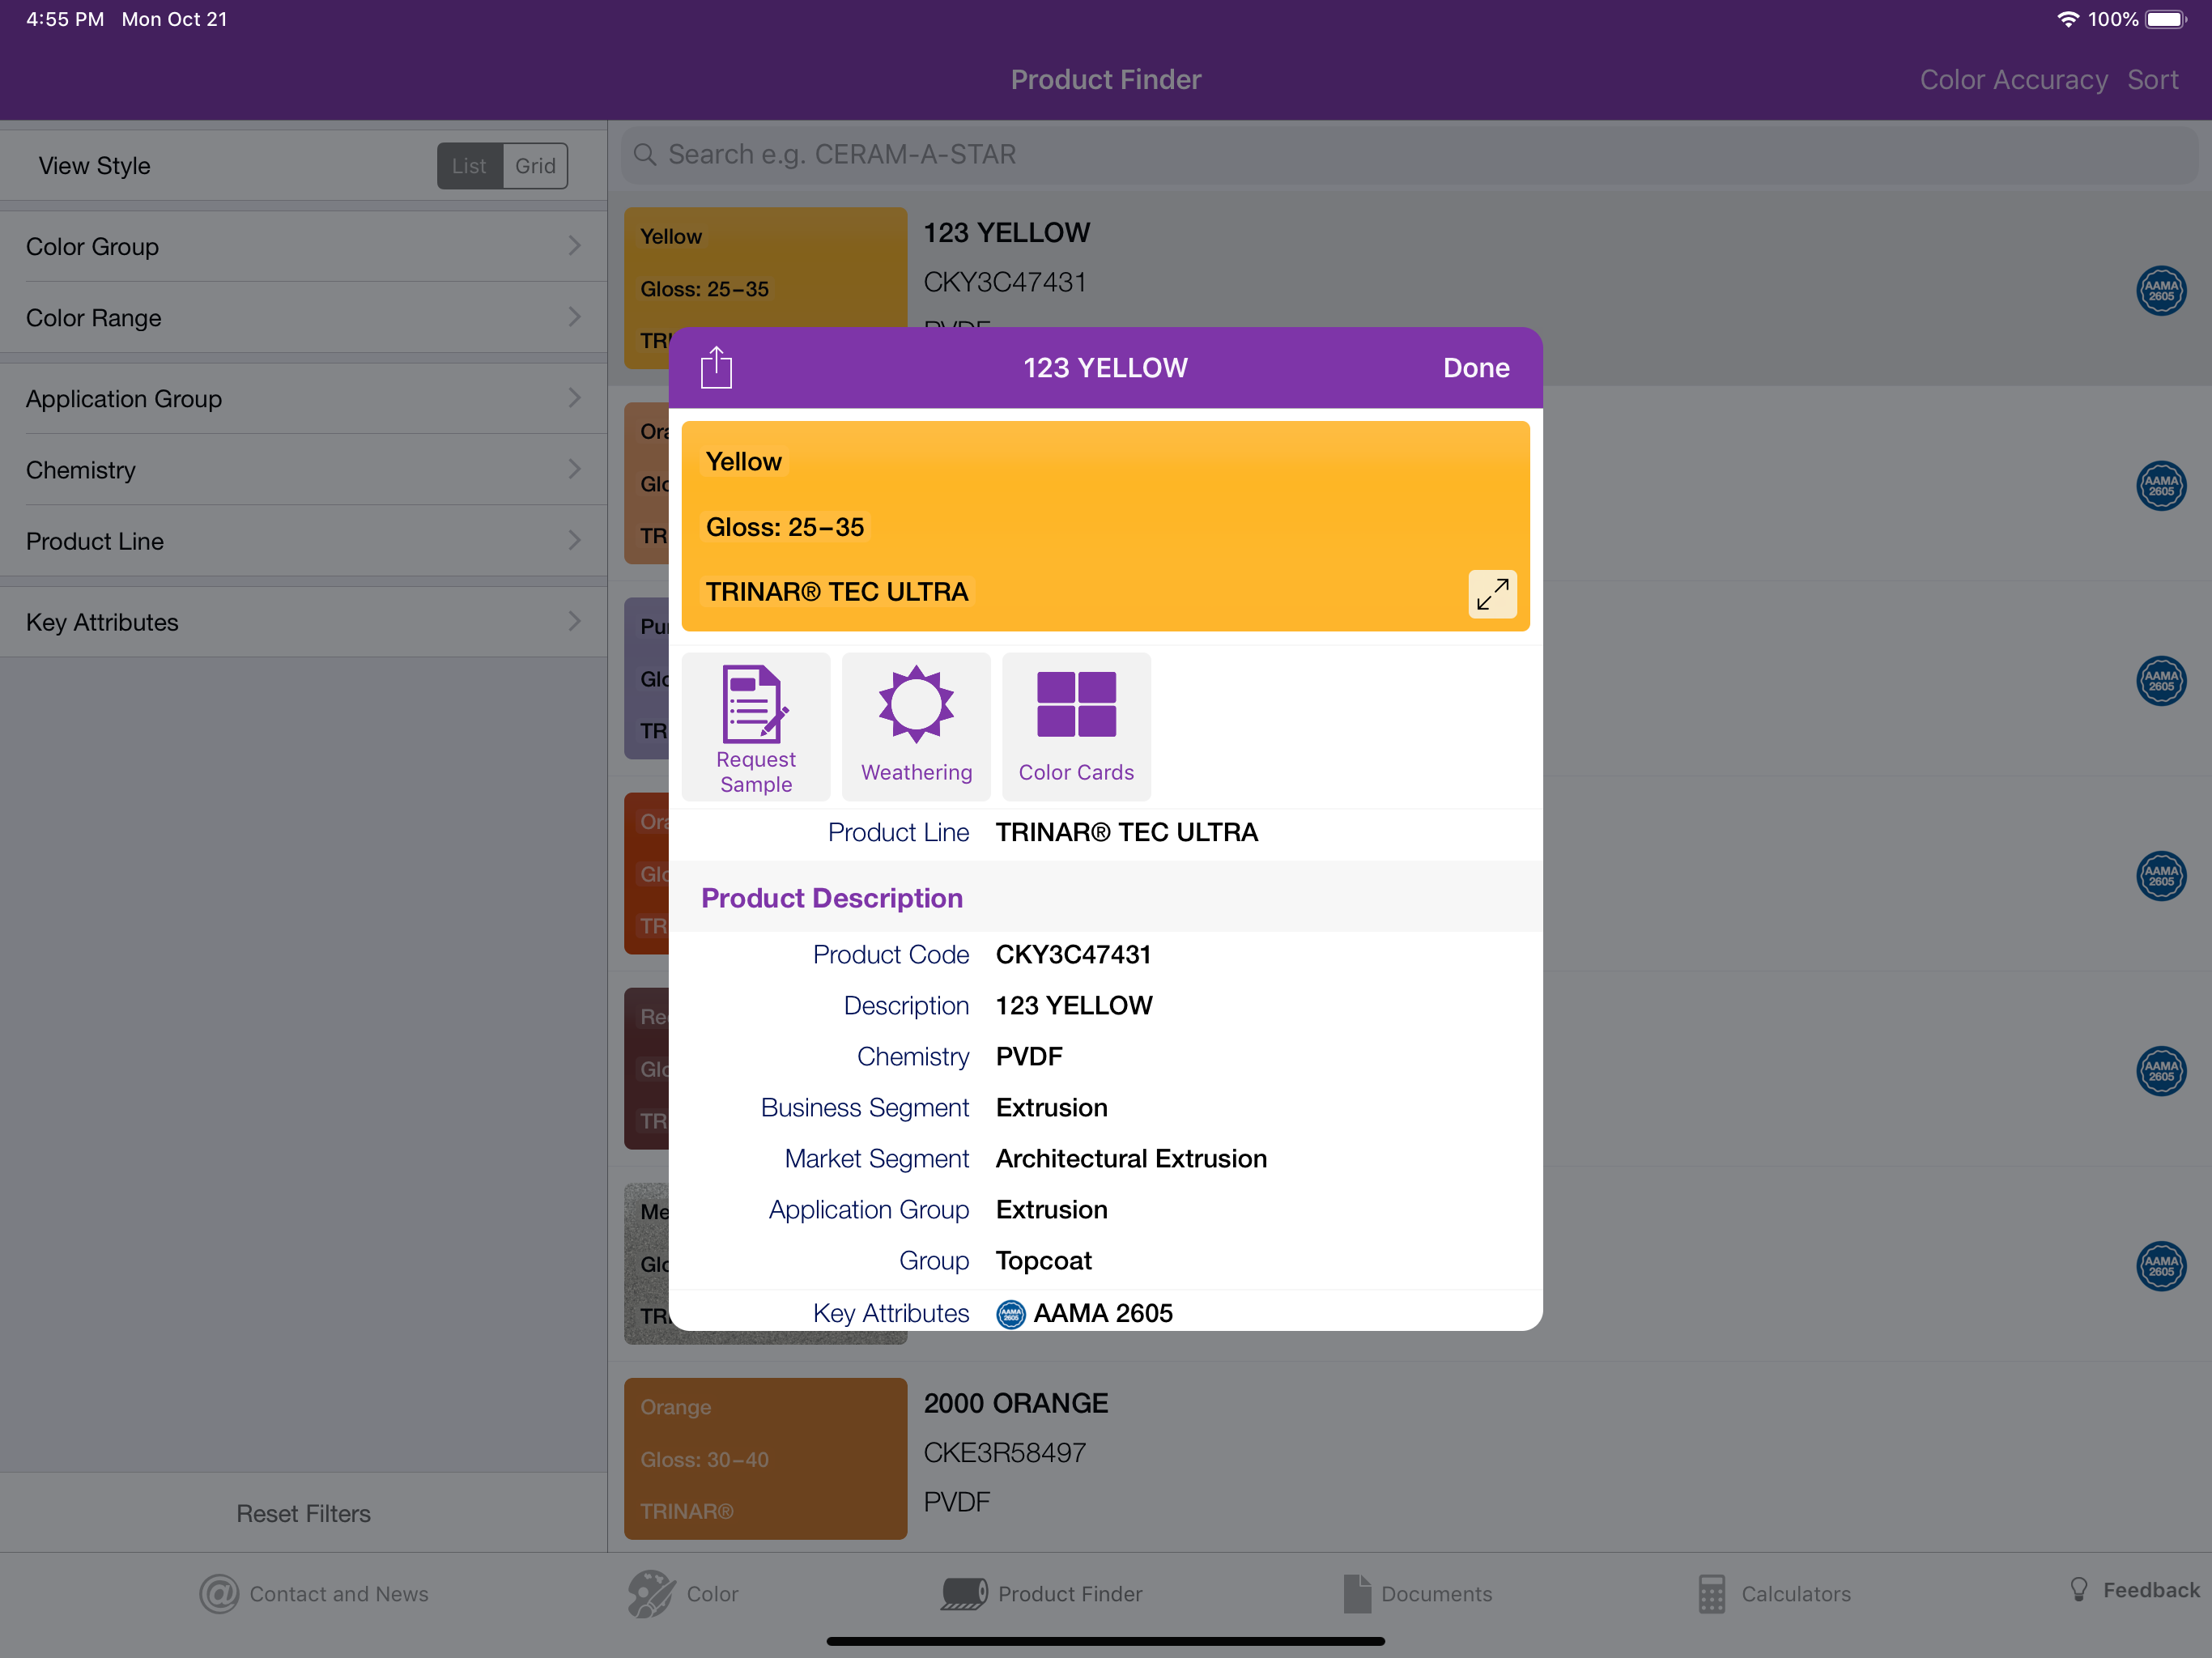Tap Group value Topcoat

[1043, 1260]
